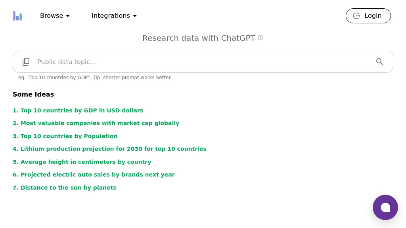The image size is (406, 228).
Task: Click the copy icon inside the search field
Action: (x=26, y=62)
